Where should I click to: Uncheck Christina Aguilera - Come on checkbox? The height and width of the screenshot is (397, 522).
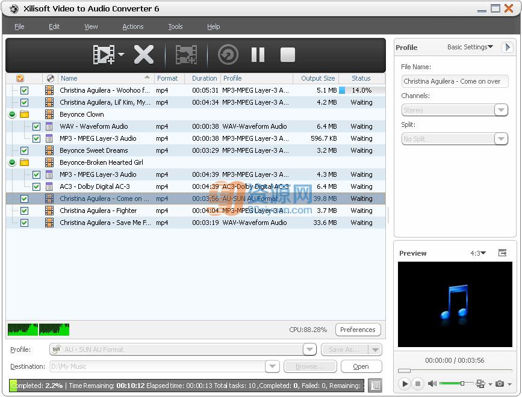(24, 198)
